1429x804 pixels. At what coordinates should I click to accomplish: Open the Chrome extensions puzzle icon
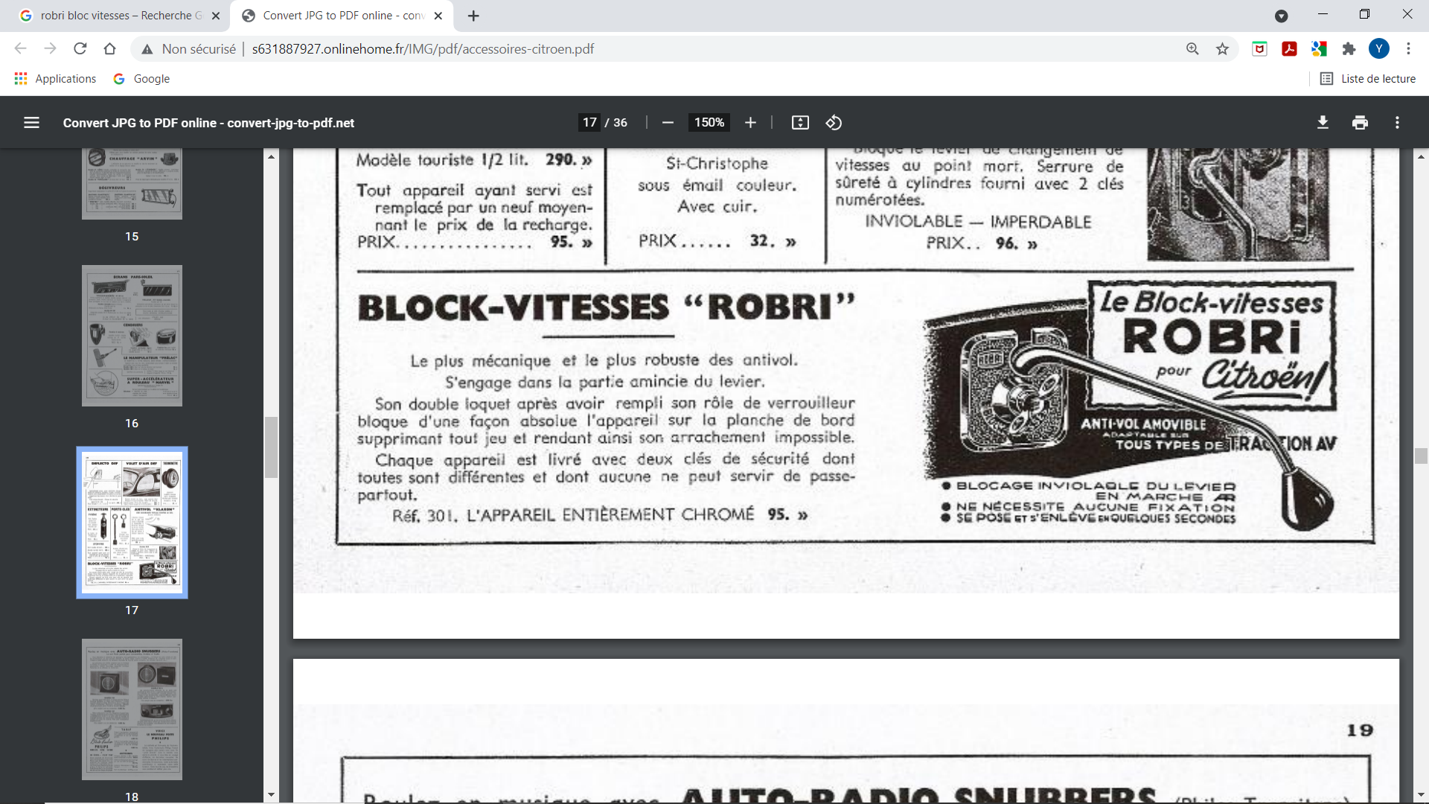1349,49
